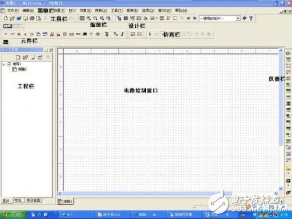Image resolution: width=292 pixels, height=219 pixels.
Task: Collapse the 电路1 root node
Action: tap(4, 64)
